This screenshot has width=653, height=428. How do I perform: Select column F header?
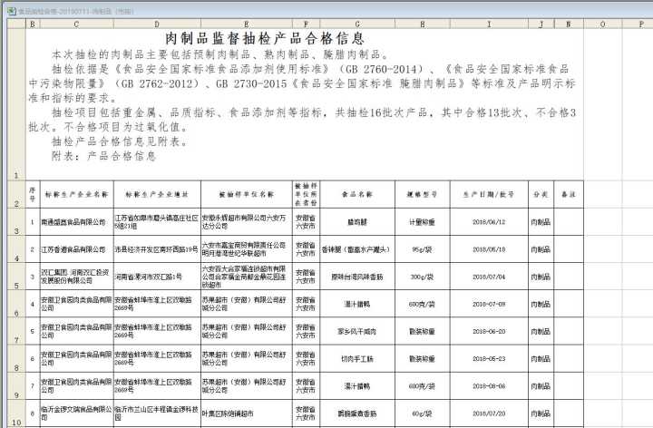tap(307, 24)
